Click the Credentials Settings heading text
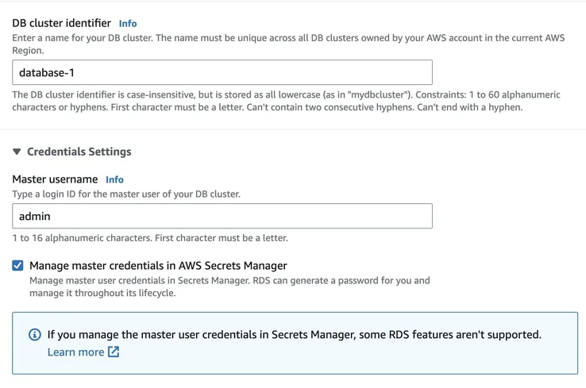The width and height of the screenshot is (586, 388). coord(79,152)
